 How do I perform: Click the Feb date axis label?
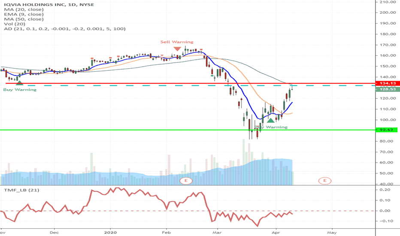point(167,233)
